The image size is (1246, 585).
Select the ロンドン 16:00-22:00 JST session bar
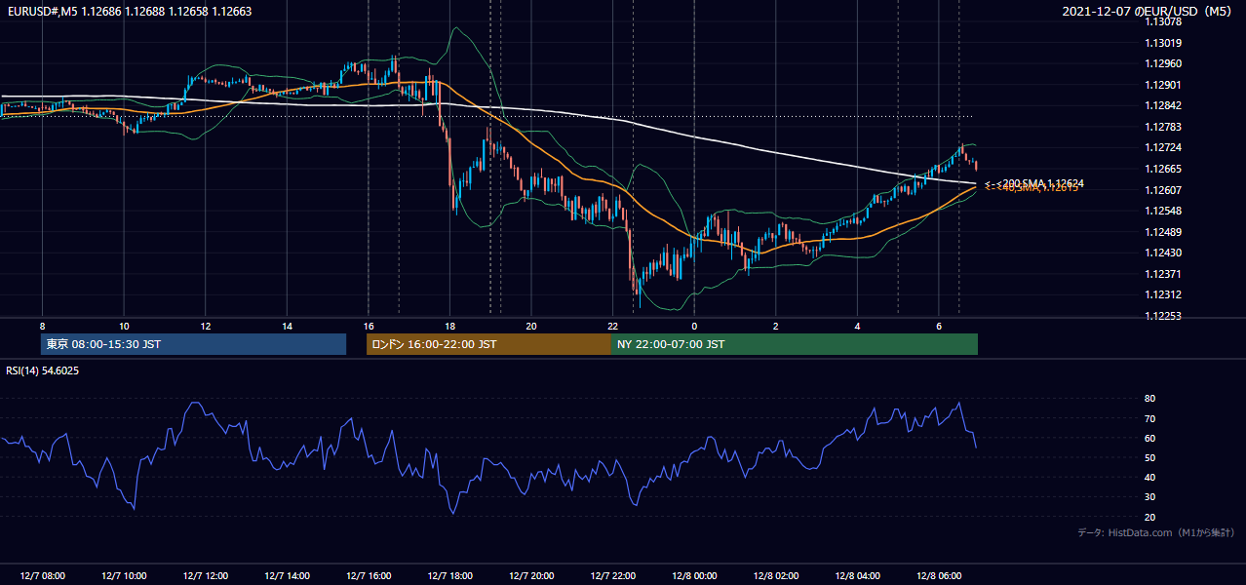tap(488, 344)
